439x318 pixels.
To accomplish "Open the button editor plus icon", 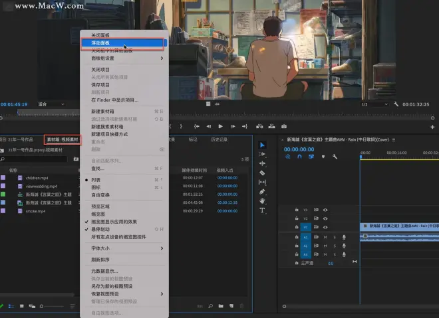I will click(432, 127).
